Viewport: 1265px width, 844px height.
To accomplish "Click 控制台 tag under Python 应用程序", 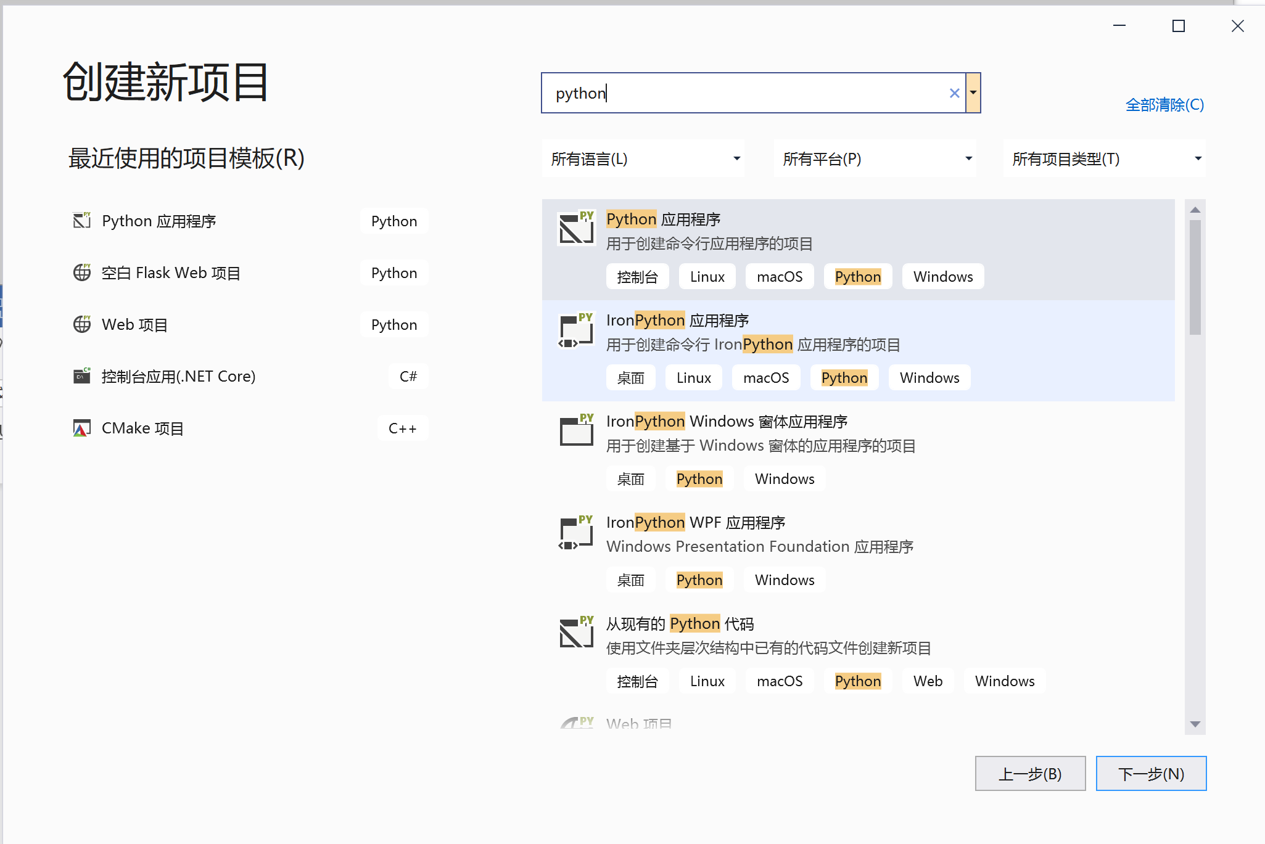I will click(637, 276).
